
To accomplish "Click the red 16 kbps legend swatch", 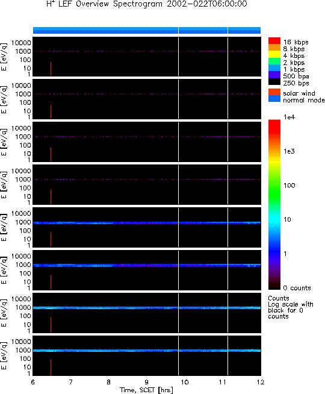I will click(274, 41).
